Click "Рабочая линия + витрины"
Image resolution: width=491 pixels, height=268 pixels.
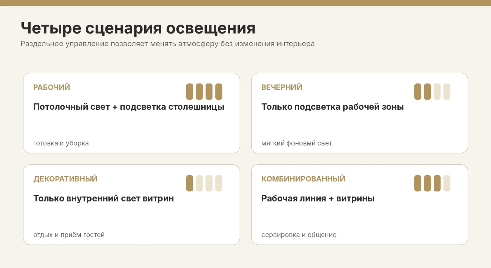coord(318,199)
